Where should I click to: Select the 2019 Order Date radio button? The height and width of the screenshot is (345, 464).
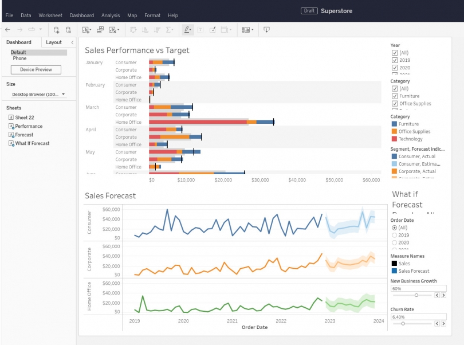[395, 234]
